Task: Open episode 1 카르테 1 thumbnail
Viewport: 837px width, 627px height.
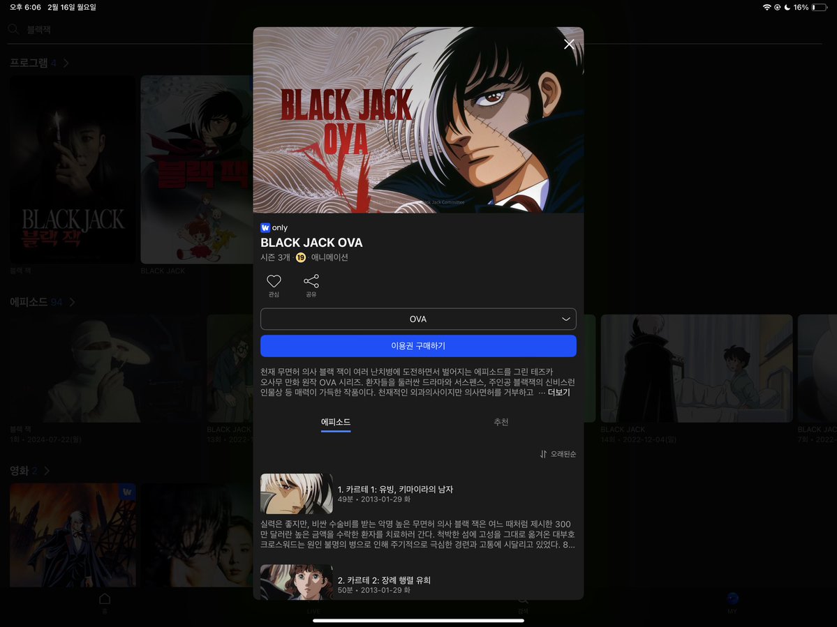Action: coord(296,494)
